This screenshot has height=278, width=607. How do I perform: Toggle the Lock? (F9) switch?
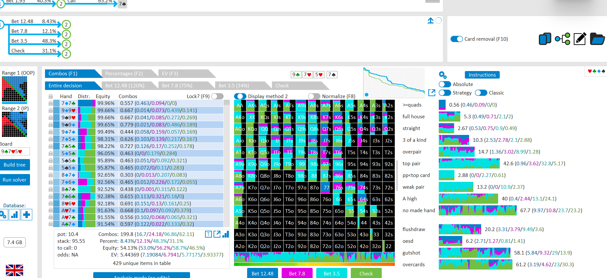217,96
